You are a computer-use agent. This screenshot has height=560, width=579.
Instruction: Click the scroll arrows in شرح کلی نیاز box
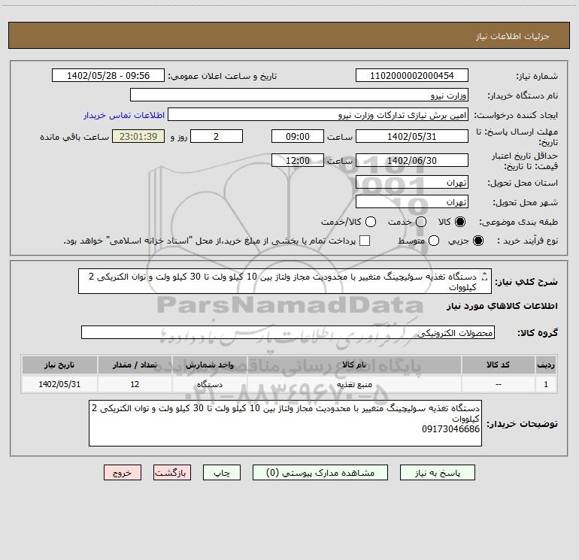[x=485, y=276]
